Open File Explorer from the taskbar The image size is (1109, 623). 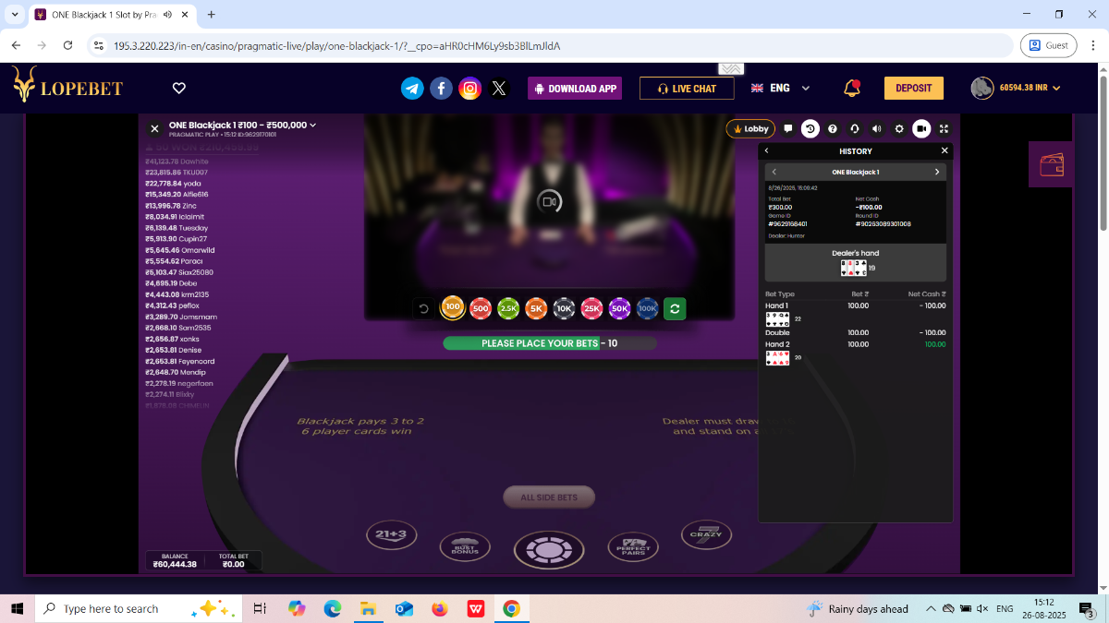tap(368, 609)
